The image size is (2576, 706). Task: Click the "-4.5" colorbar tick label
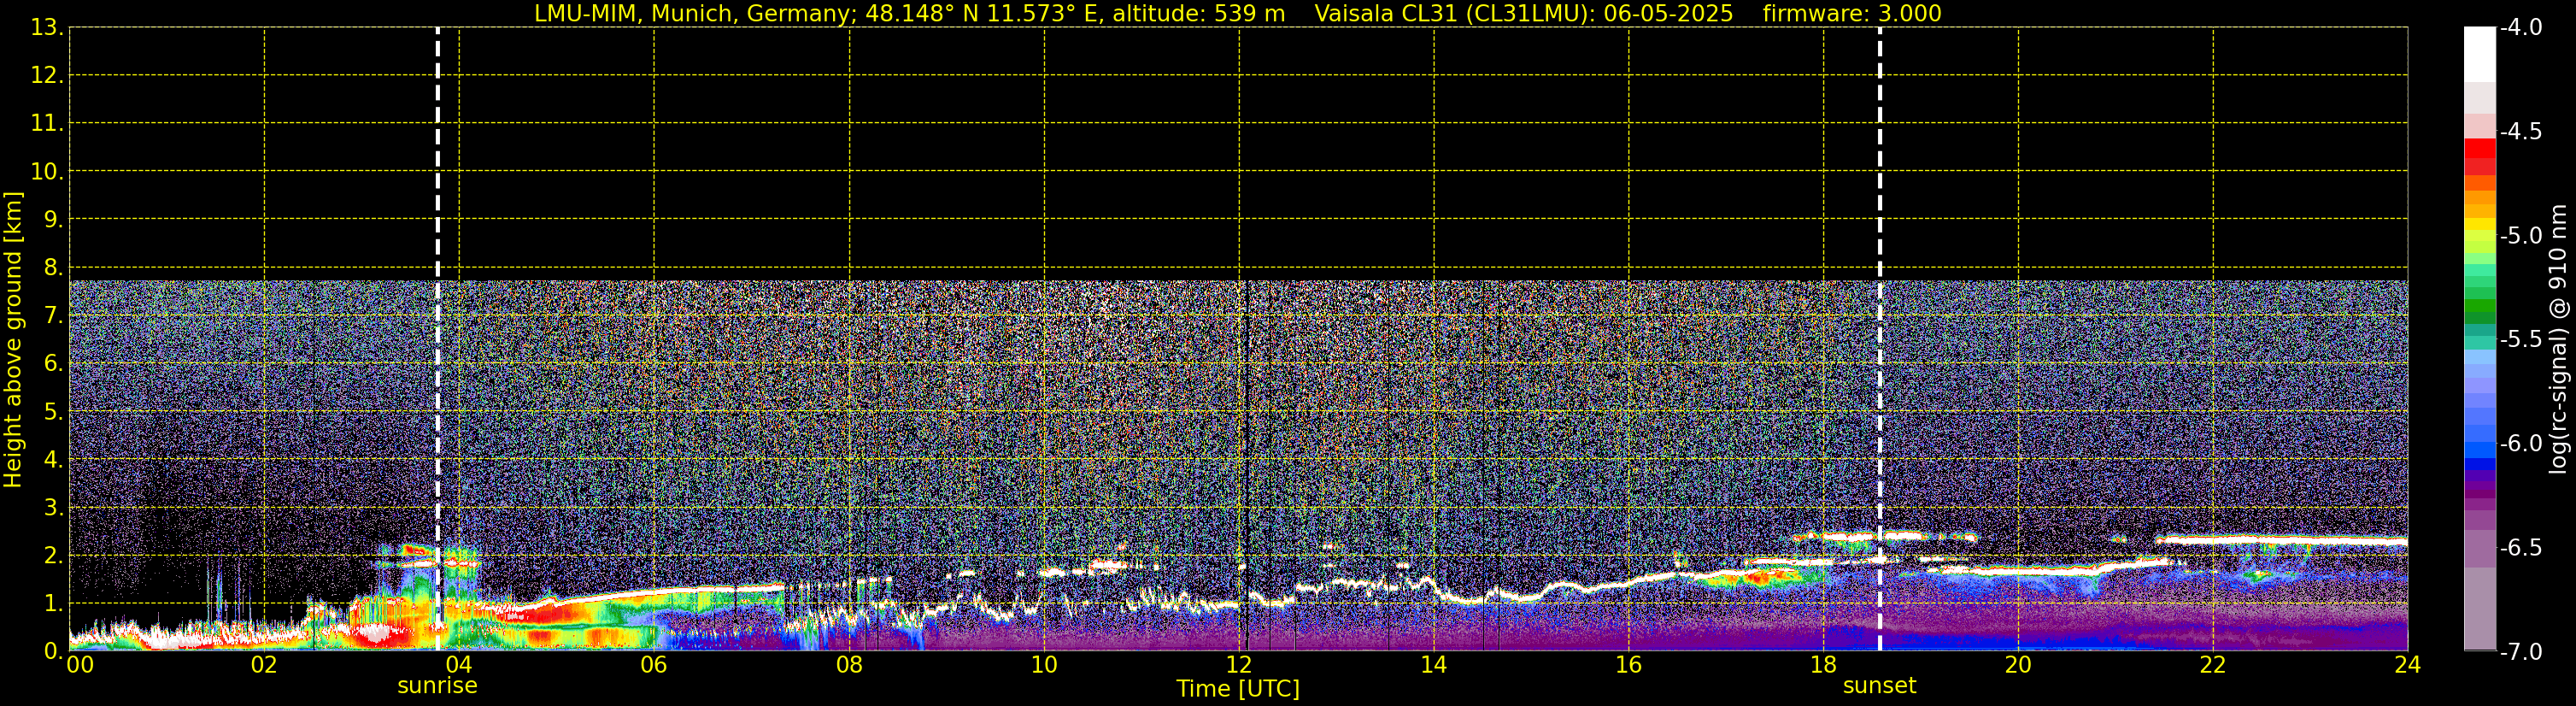point(2520,132)
